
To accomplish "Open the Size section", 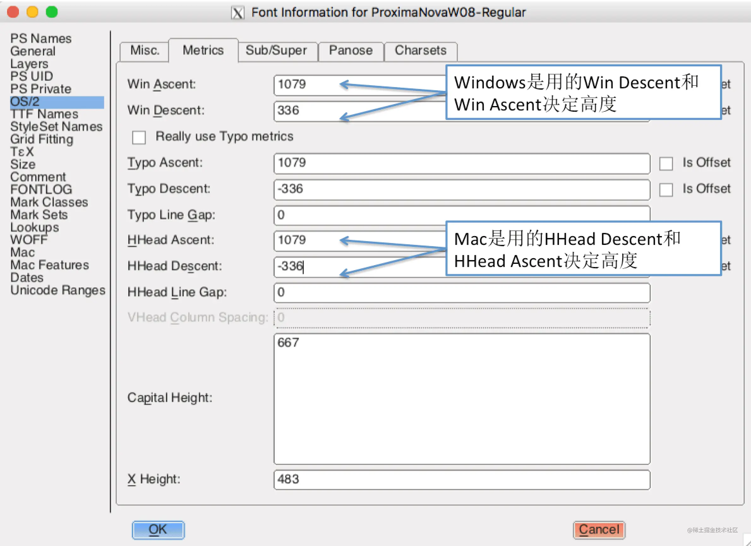I will (23, 164).
